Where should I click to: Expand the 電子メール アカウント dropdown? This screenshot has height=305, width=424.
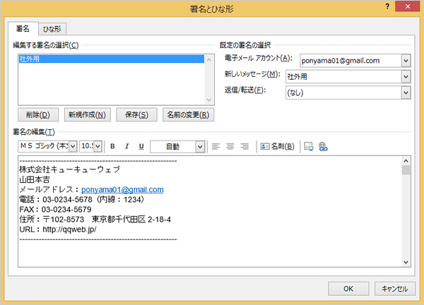(x=406, y=61)
